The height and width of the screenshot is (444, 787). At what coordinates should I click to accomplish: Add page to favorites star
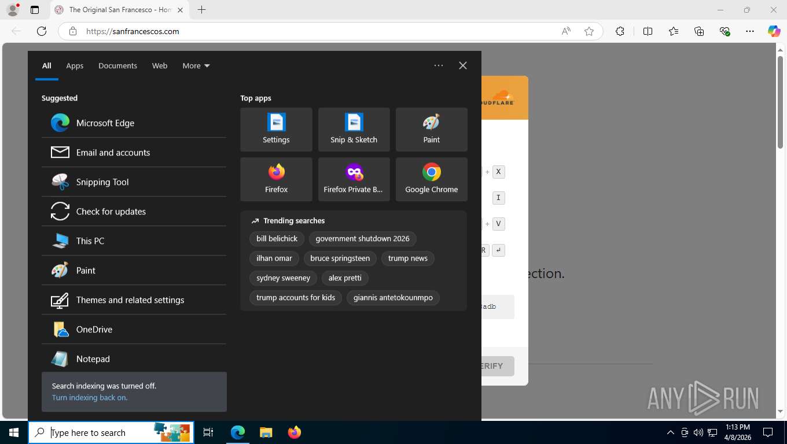pyautogui.click(x=589, y=31)
